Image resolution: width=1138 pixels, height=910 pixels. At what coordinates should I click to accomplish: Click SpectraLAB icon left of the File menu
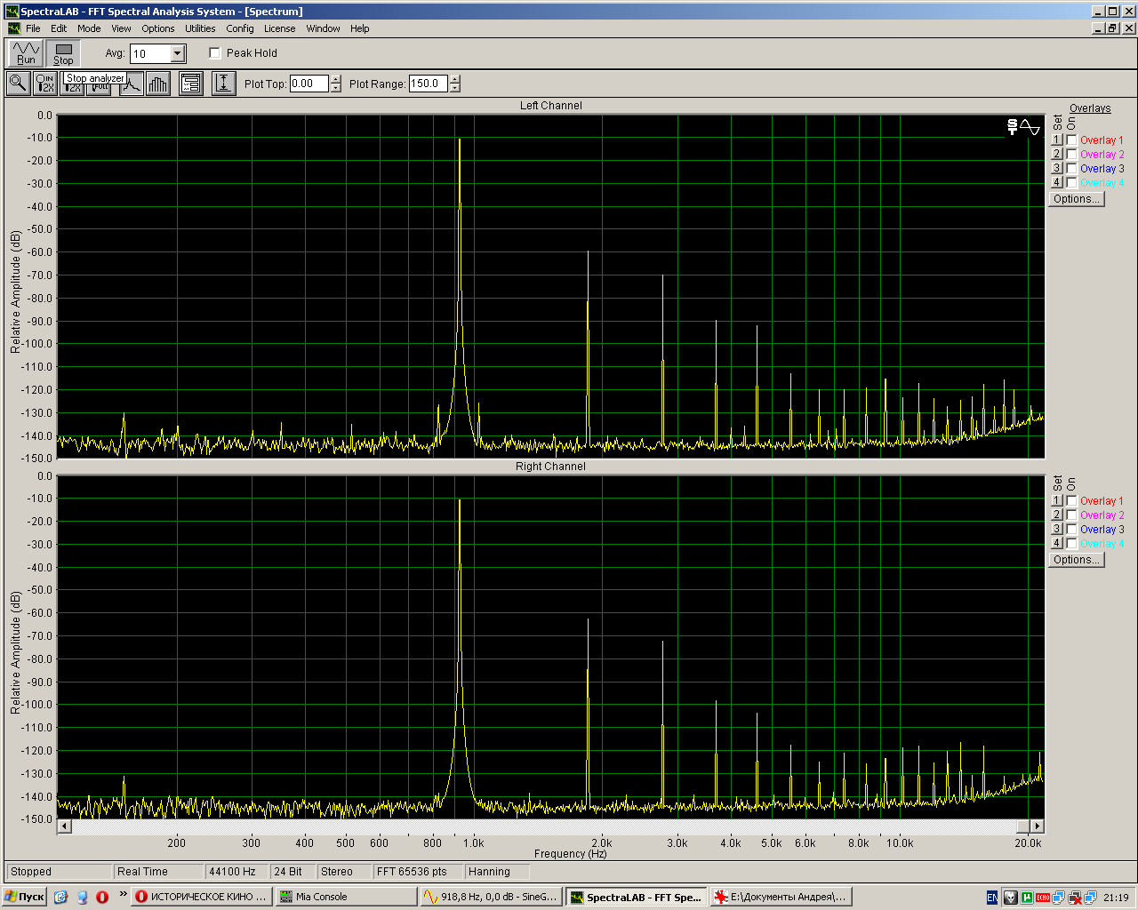(x=13, y=28)
